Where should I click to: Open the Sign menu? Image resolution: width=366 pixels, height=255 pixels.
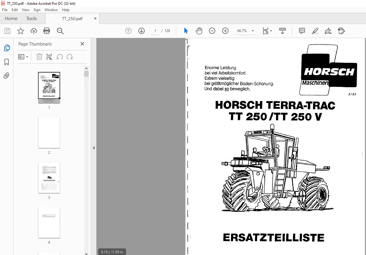click(x=37, y=10)
